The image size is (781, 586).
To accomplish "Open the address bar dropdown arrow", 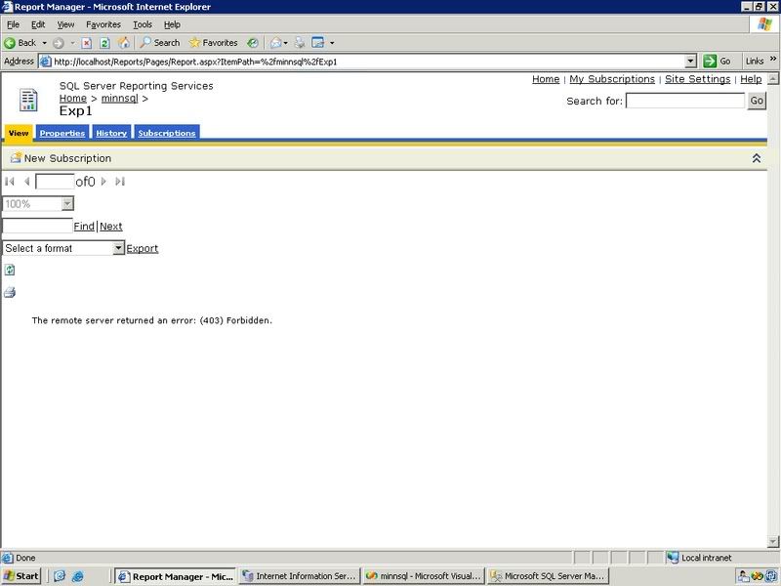I will click(x=690, y=62).
